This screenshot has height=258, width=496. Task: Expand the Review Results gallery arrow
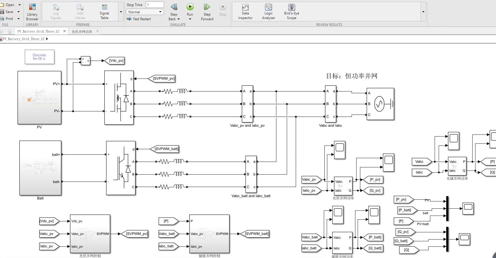tap(423, 12)
